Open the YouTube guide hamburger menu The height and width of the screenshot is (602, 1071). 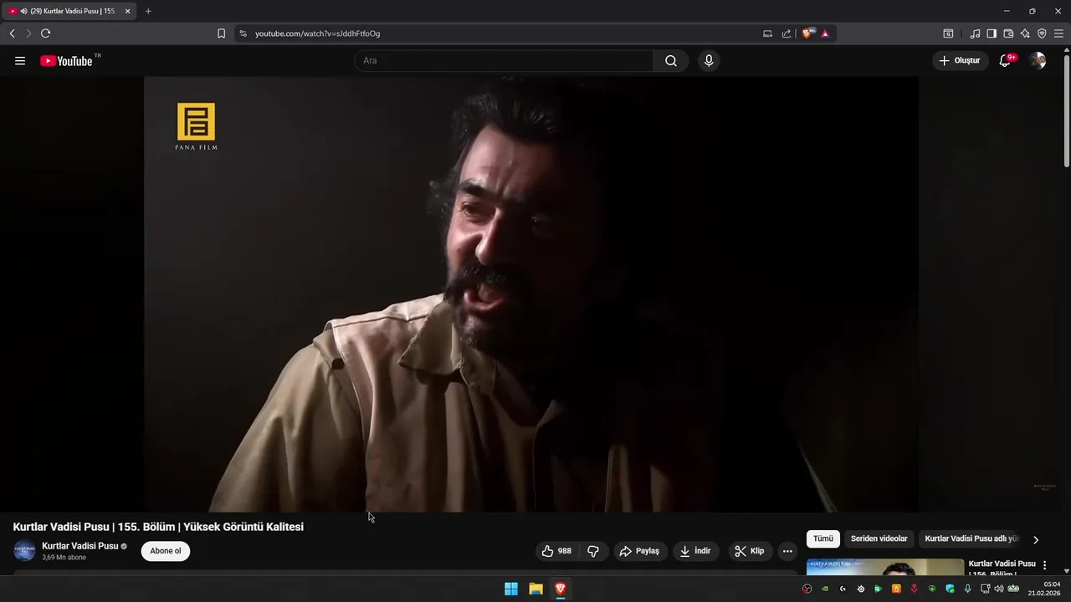20,61
